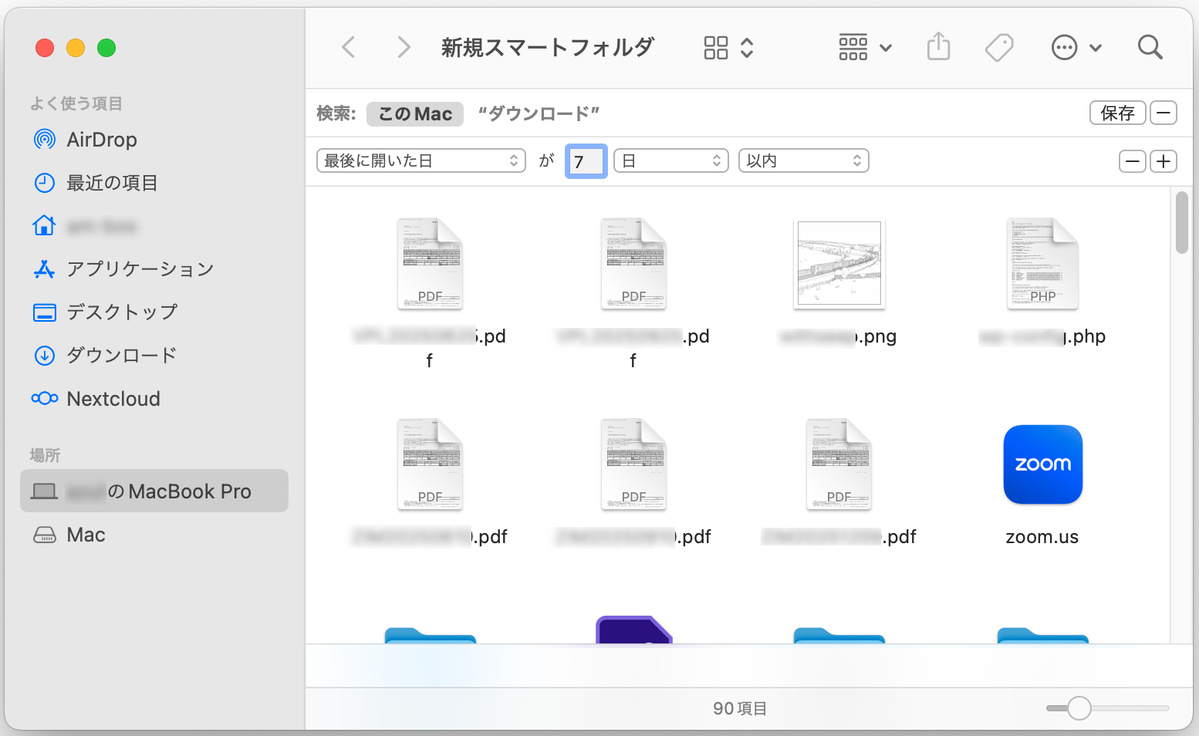Toggle search scope to この Mac

[x=415, y=114]
